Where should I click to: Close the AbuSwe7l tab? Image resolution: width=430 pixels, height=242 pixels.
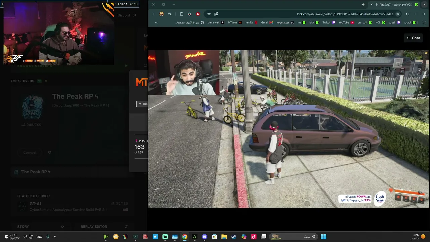coord(371,5)
